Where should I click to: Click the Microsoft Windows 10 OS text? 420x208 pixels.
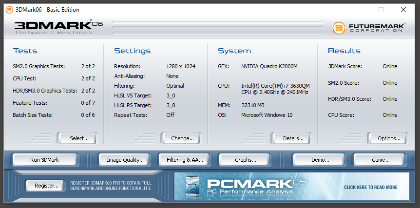pos(267,115)
